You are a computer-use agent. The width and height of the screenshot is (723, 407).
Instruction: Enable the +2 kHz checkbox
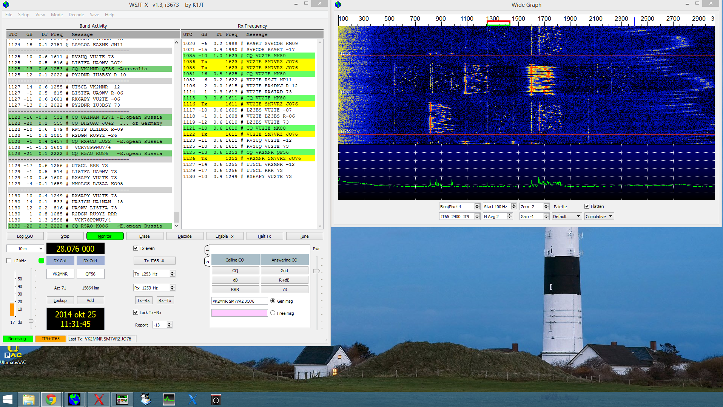pos(9,261)
